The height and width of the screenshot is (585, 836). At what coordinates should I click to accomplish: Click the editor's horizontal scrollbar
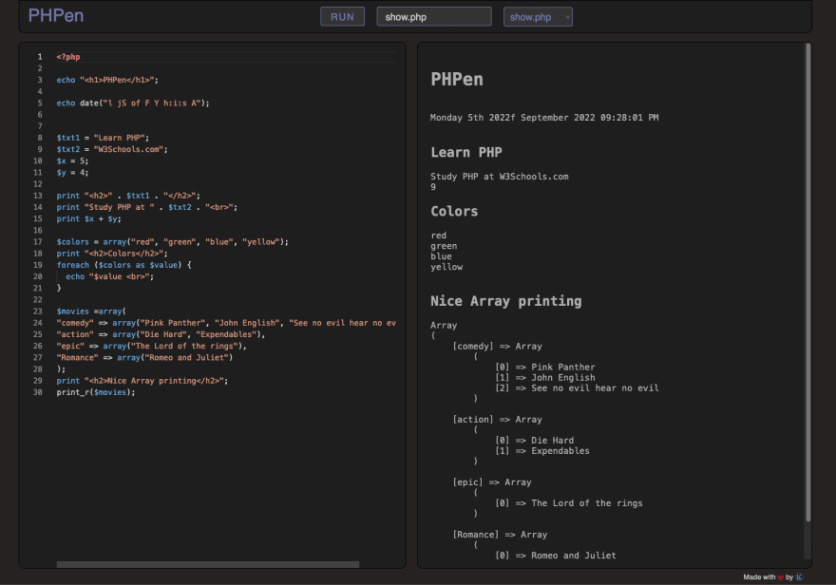208,564
